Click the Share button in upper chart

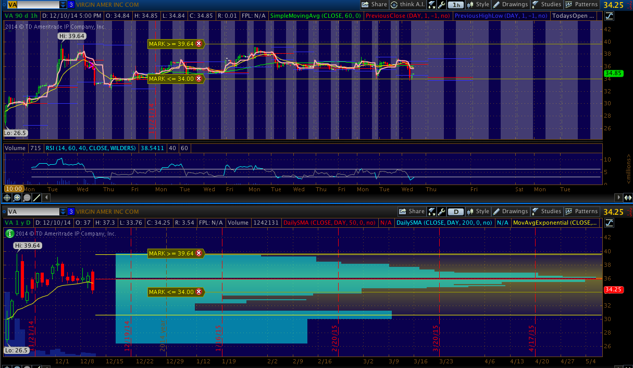point(374,5)
